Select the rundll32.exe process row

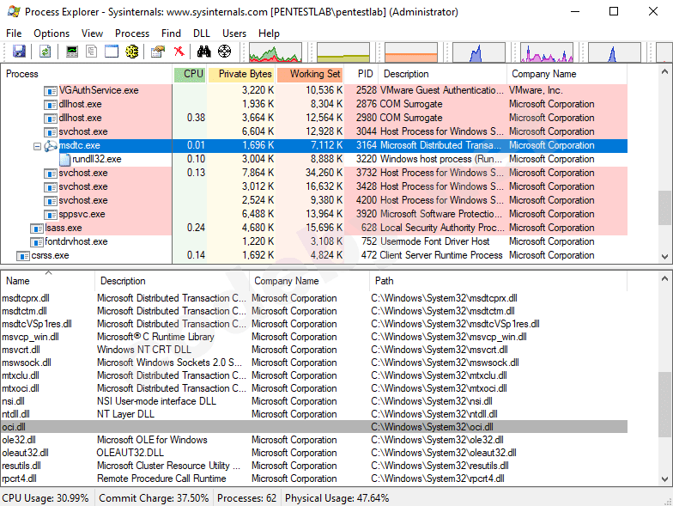pyautogui.click(x=314, y=160)
